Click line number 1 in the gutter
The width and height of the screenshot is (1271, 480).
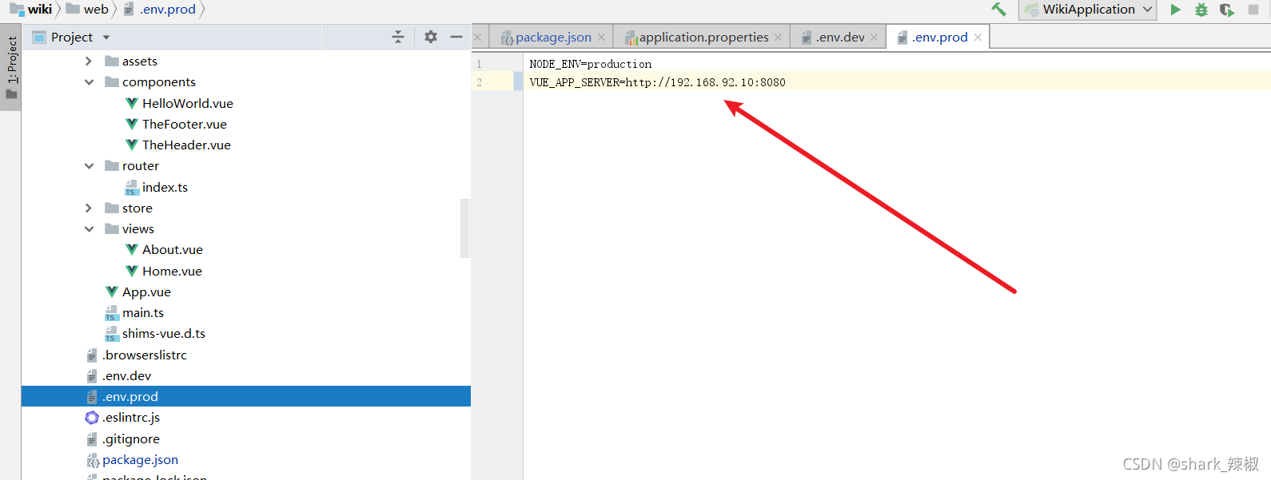(480, 64)
